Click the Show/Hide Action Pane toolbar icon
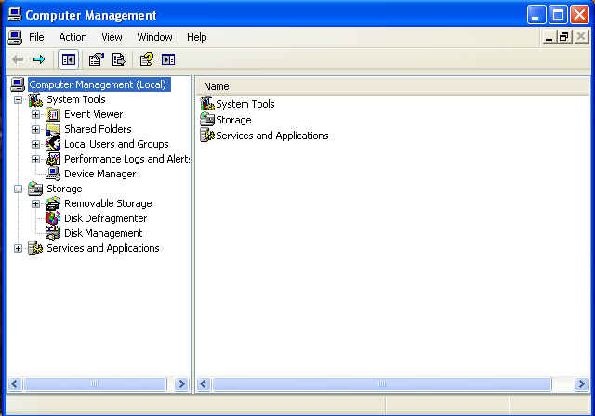This screenshot has width=595, height=416. (168, 59)
